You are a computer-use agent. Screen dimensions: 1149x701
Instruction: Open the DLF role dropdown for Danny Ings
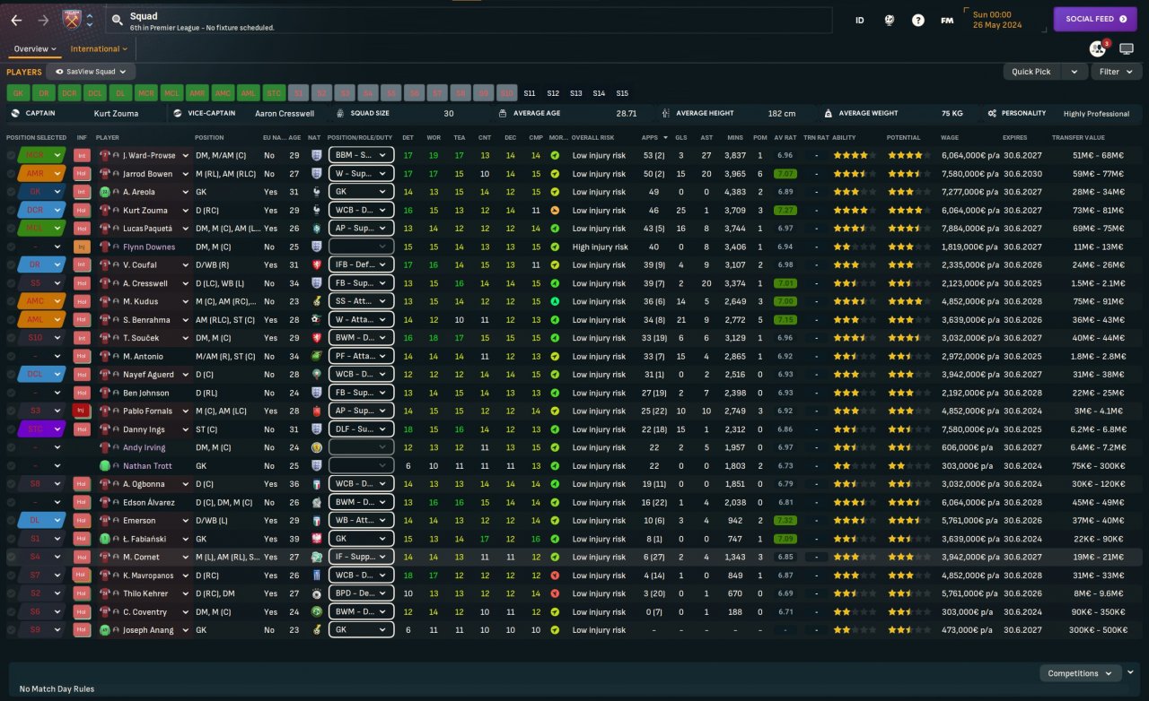(x=361, y=429)
